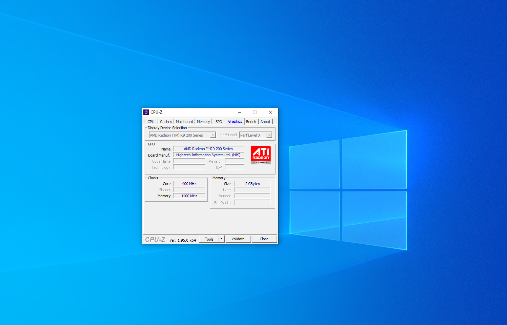Click the empty Bus Width field

[252, 202]
